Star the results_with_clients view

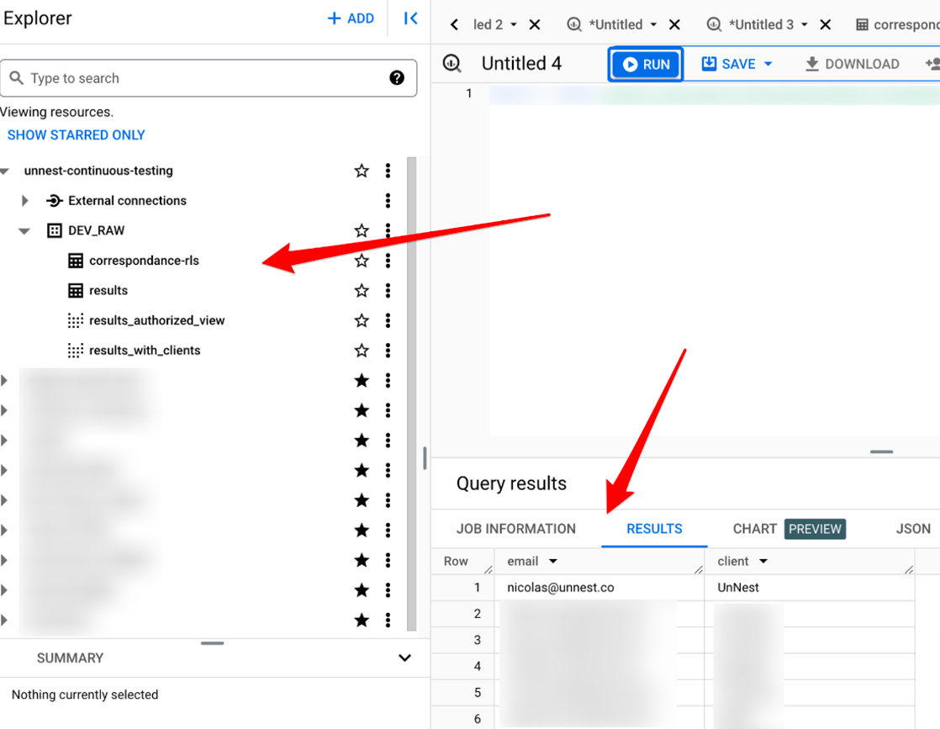pos(362,351)
